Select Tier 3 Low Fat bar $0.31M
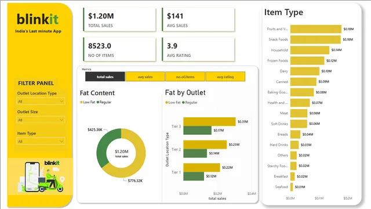Image resolution: width=371 pixels, height=209 pixels. 209,121
